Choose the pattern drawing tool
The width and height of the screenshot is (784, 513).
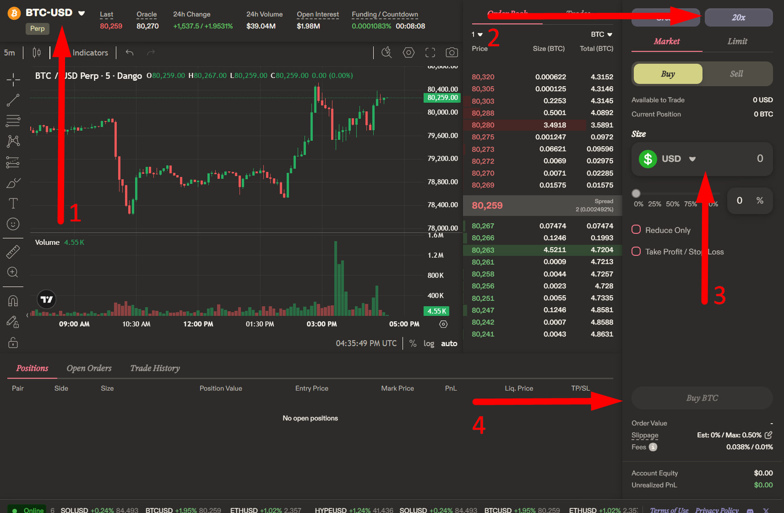point(13,141)
